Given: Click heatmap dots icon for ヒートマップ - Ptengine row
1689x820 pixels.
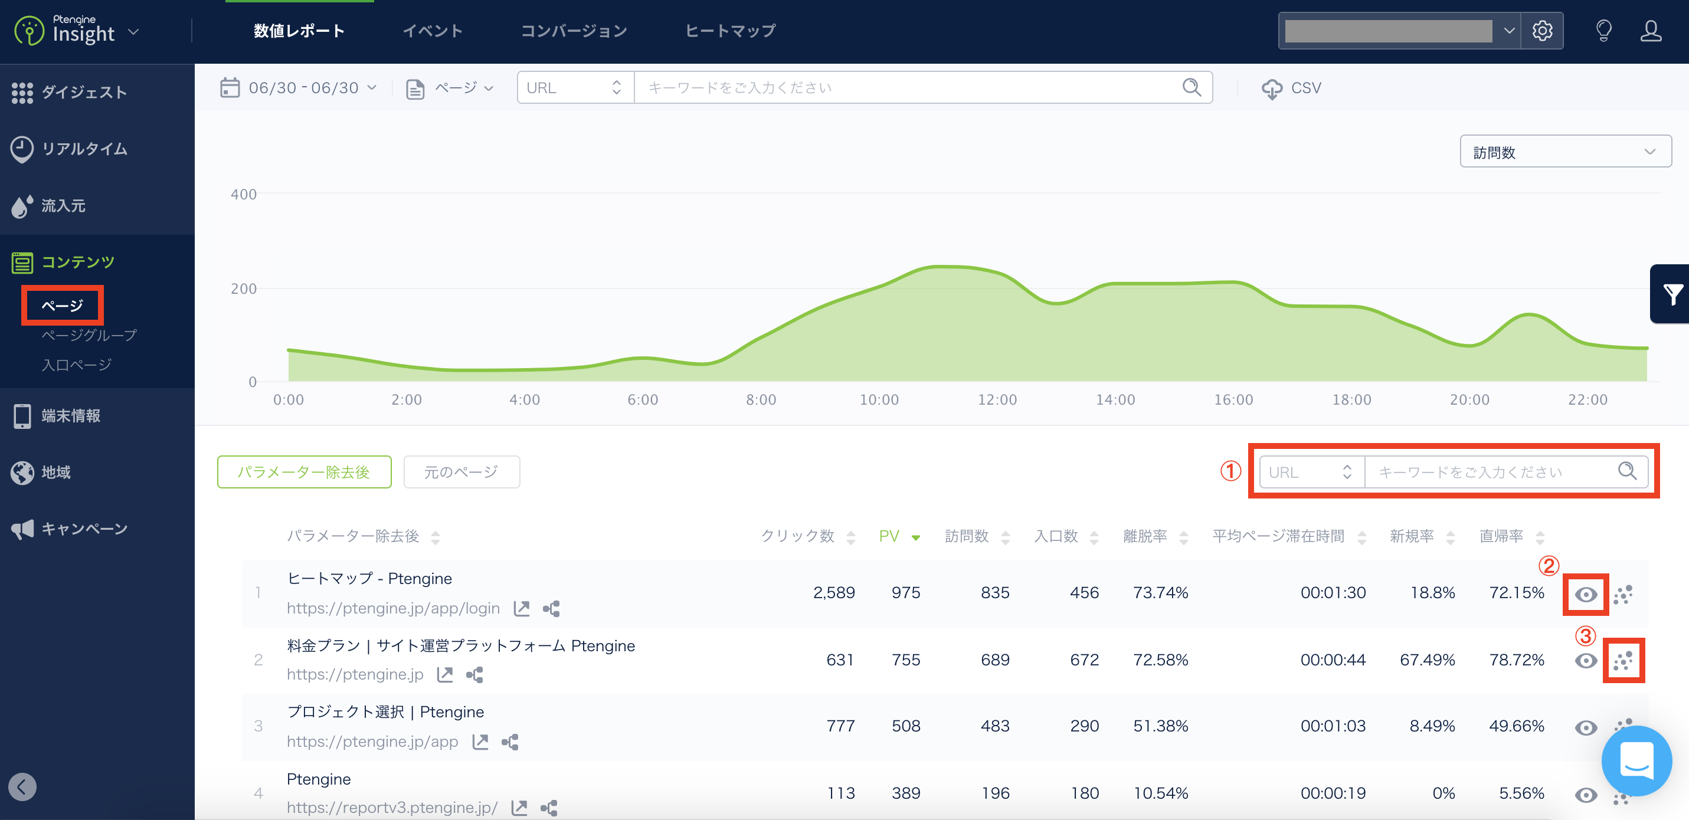Looking at the screenshot, I should point(1623,594).
